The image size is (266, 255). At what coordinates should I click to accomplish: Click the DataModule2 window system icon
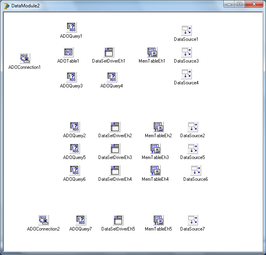tap(7, 6)
